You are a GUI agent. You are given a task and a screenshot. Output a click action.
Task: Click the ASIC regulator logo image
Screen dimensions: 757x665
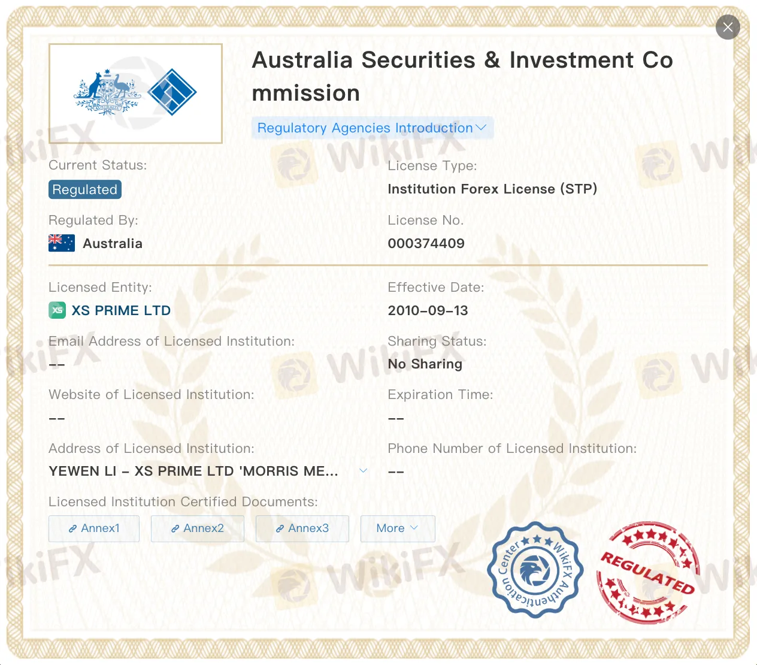135,93
